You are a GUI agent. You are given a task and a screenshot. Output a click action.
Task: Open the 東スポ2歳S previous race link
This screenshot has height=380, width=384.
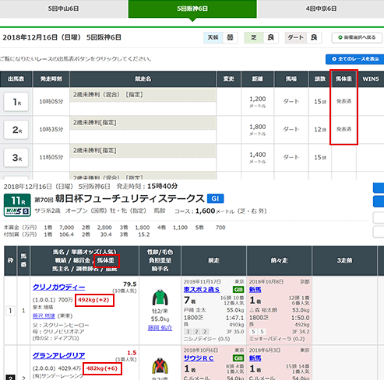[x=202, y=290]
